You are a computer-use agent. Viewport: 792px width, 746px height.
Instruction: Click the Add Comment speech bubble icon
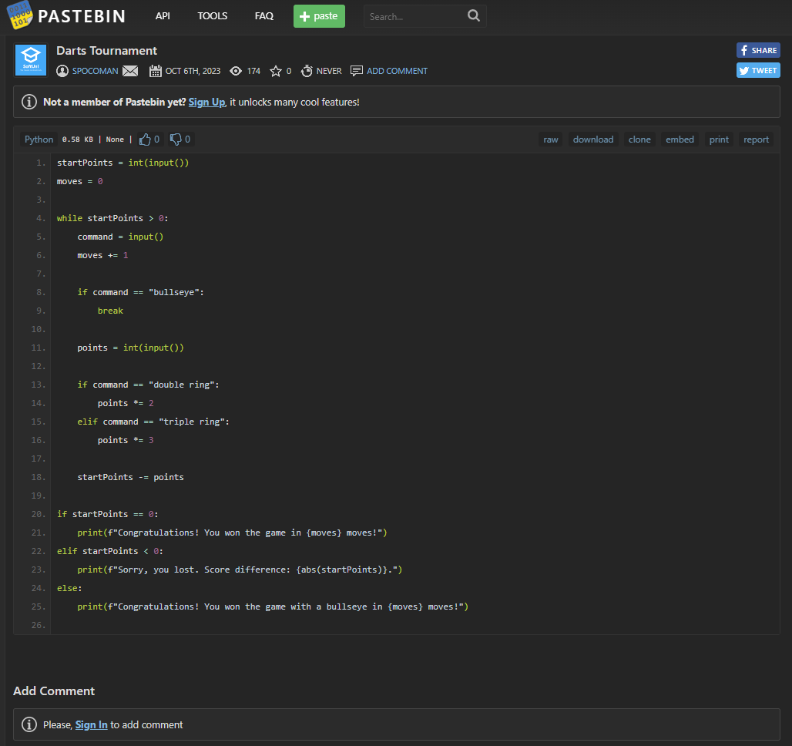tap(357, 71)
